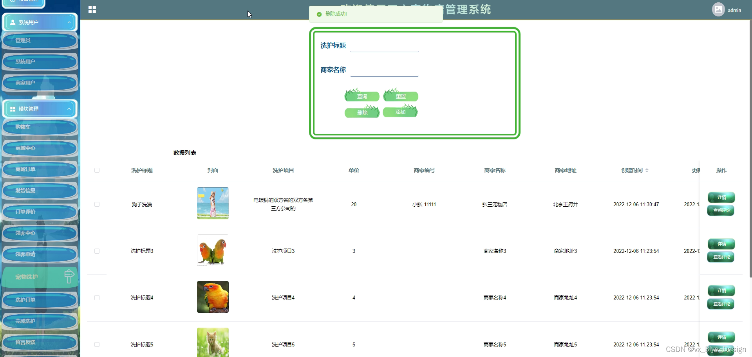This screenshot has height=357, width=752.
Task: Click 详情 button for 洗护标题4 row
Action: [x=721, y=290]
